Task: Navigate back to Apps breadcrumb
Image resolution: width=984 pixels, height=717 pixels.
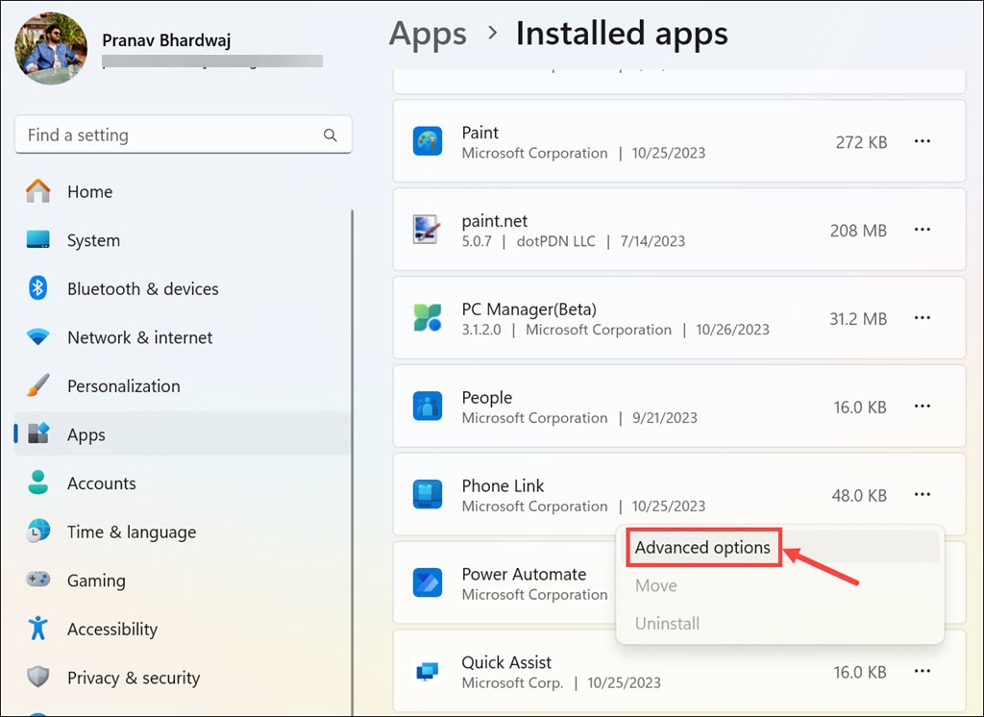Action: point(428,34)
